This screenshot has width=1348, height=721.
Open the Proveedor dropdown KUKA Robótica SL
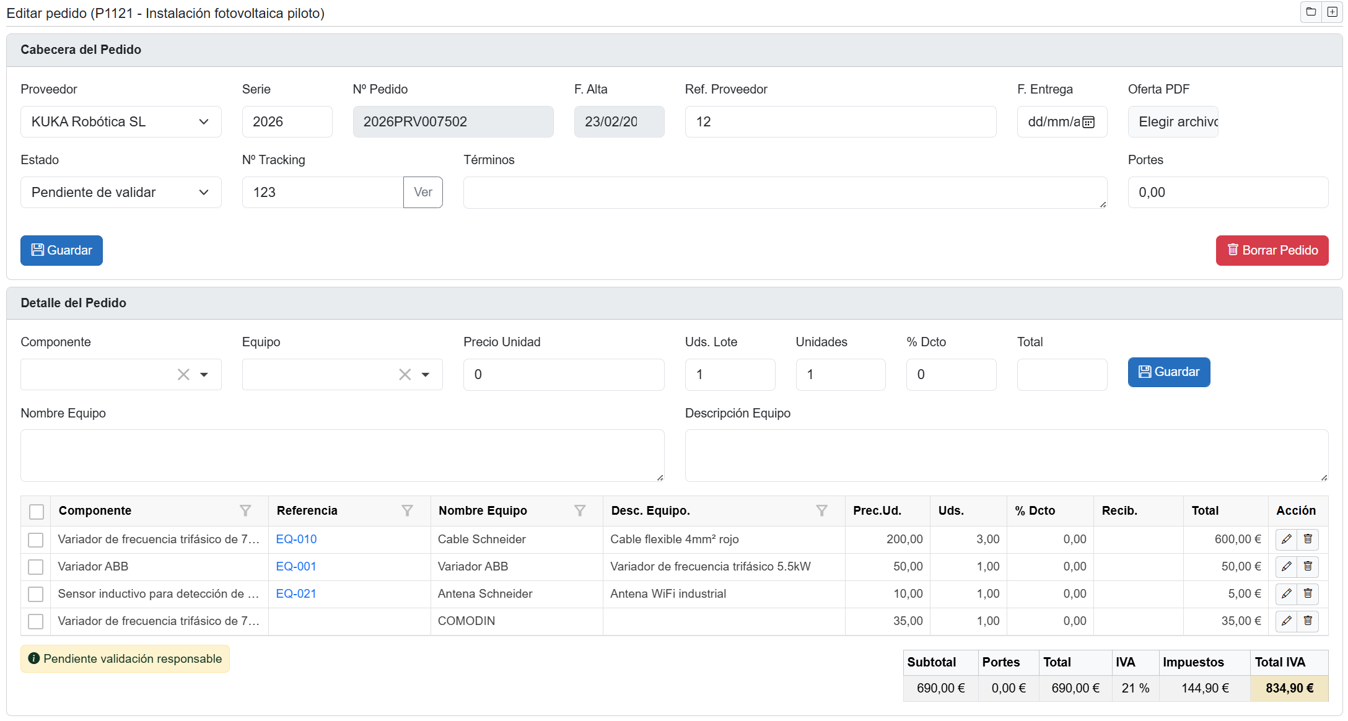121,122
